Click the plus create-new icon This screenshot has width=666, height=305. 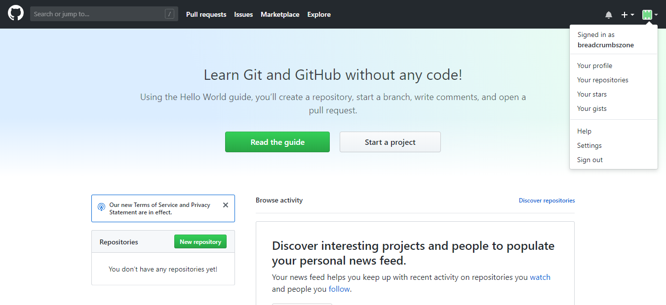click(624, 14)
